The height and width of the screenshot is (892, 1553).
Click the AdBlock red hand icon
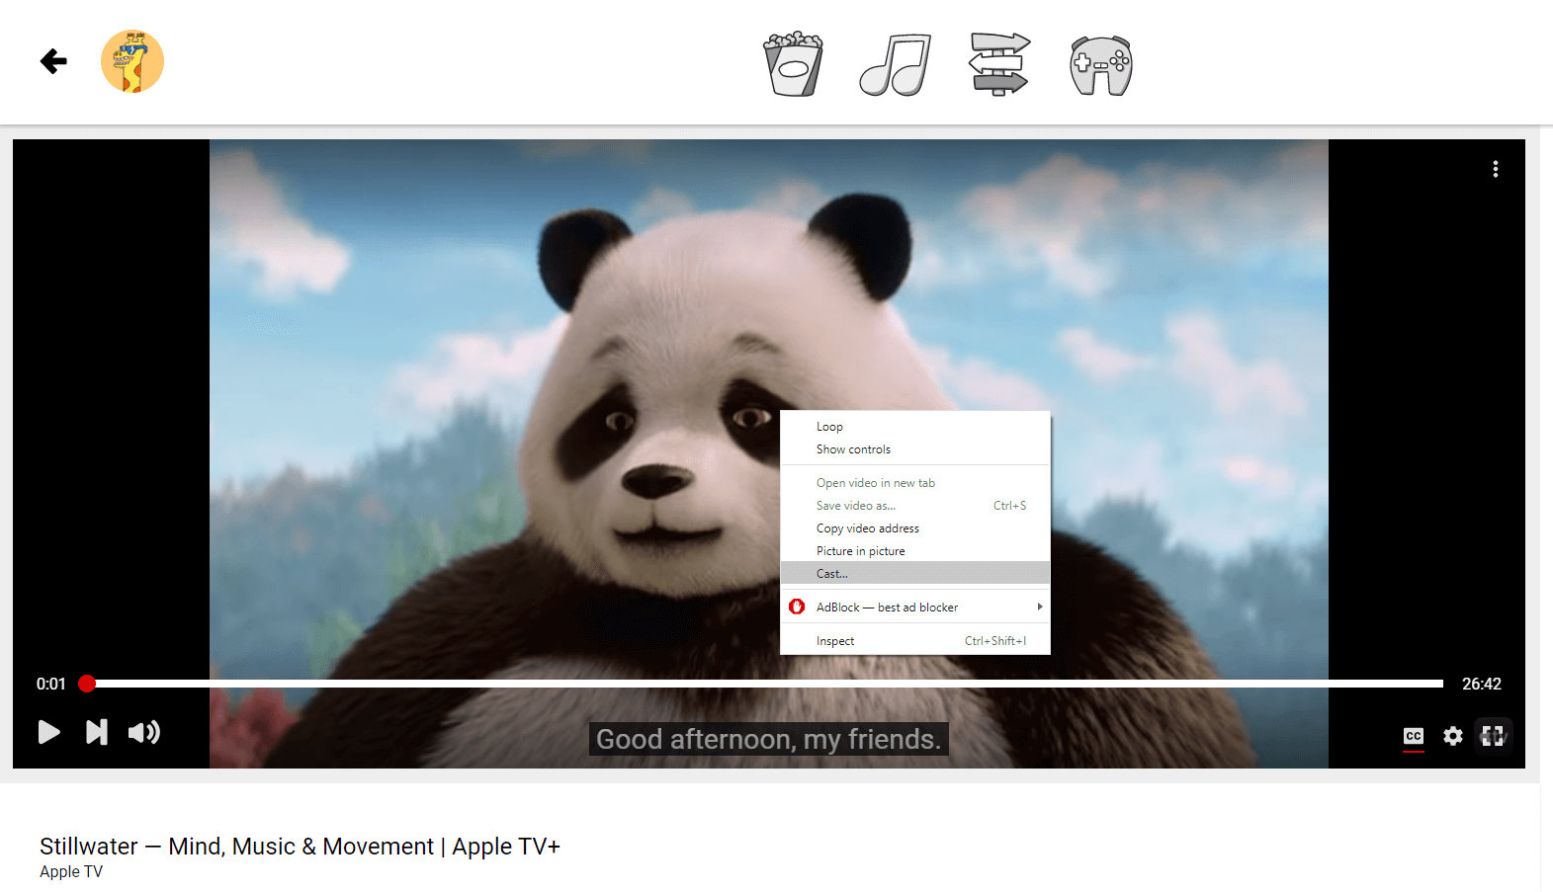pyautogui.click(x=797, y=607)
